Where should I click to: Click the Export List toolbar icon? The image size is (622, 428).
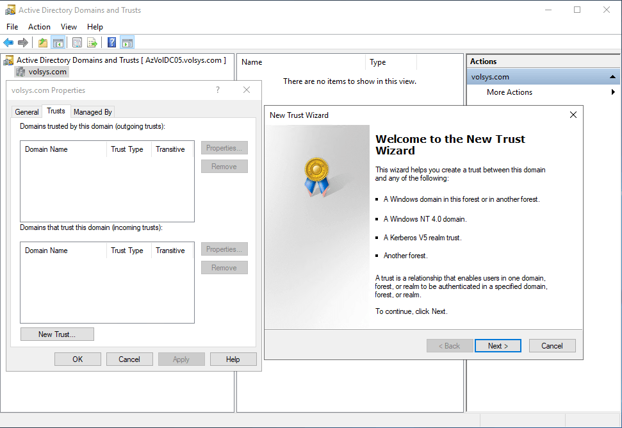pos(92,43)
